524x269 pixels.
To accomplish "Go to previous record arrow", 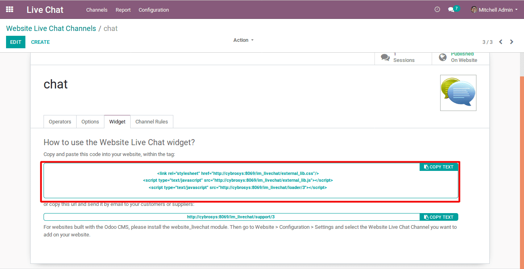I will pyautogui.click(x=501, y=42).
